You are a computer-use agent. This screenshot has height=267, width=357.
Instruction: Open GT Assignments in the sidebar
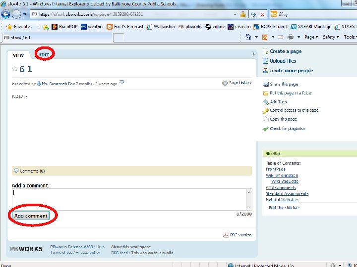click(x=281, y=187)
